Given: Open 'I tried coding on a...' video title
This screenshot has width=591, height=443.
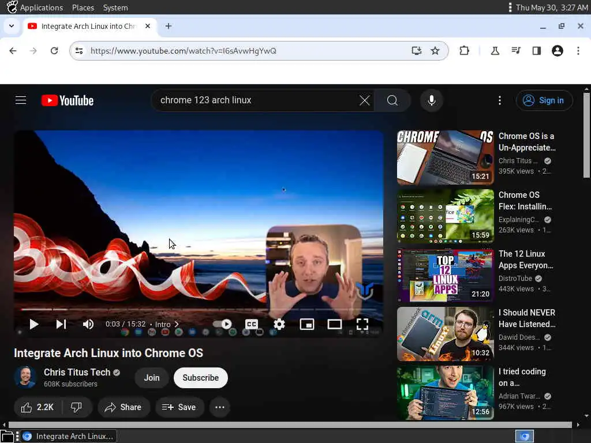Looking at the screenshot, I should point(522,377).
